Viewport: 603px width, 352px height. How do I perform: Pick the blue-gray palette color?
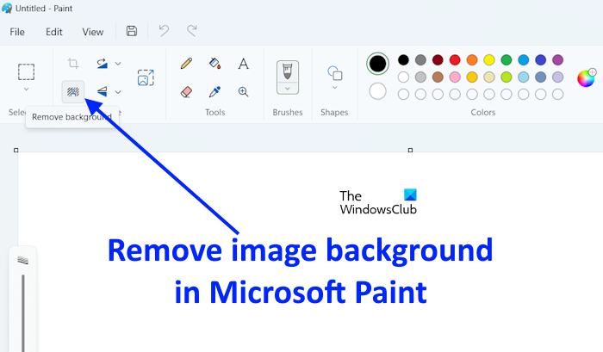point(541,77)
